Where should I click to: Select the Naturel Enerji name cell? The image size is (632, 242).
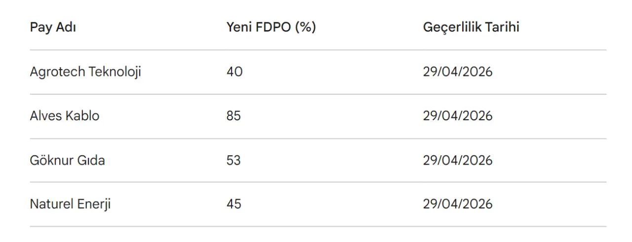coord(70,204)
